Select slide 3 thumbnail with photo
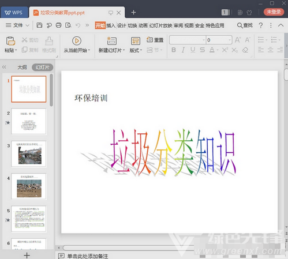Viewport: 288px width, 259px height. (x=29, y=154)
